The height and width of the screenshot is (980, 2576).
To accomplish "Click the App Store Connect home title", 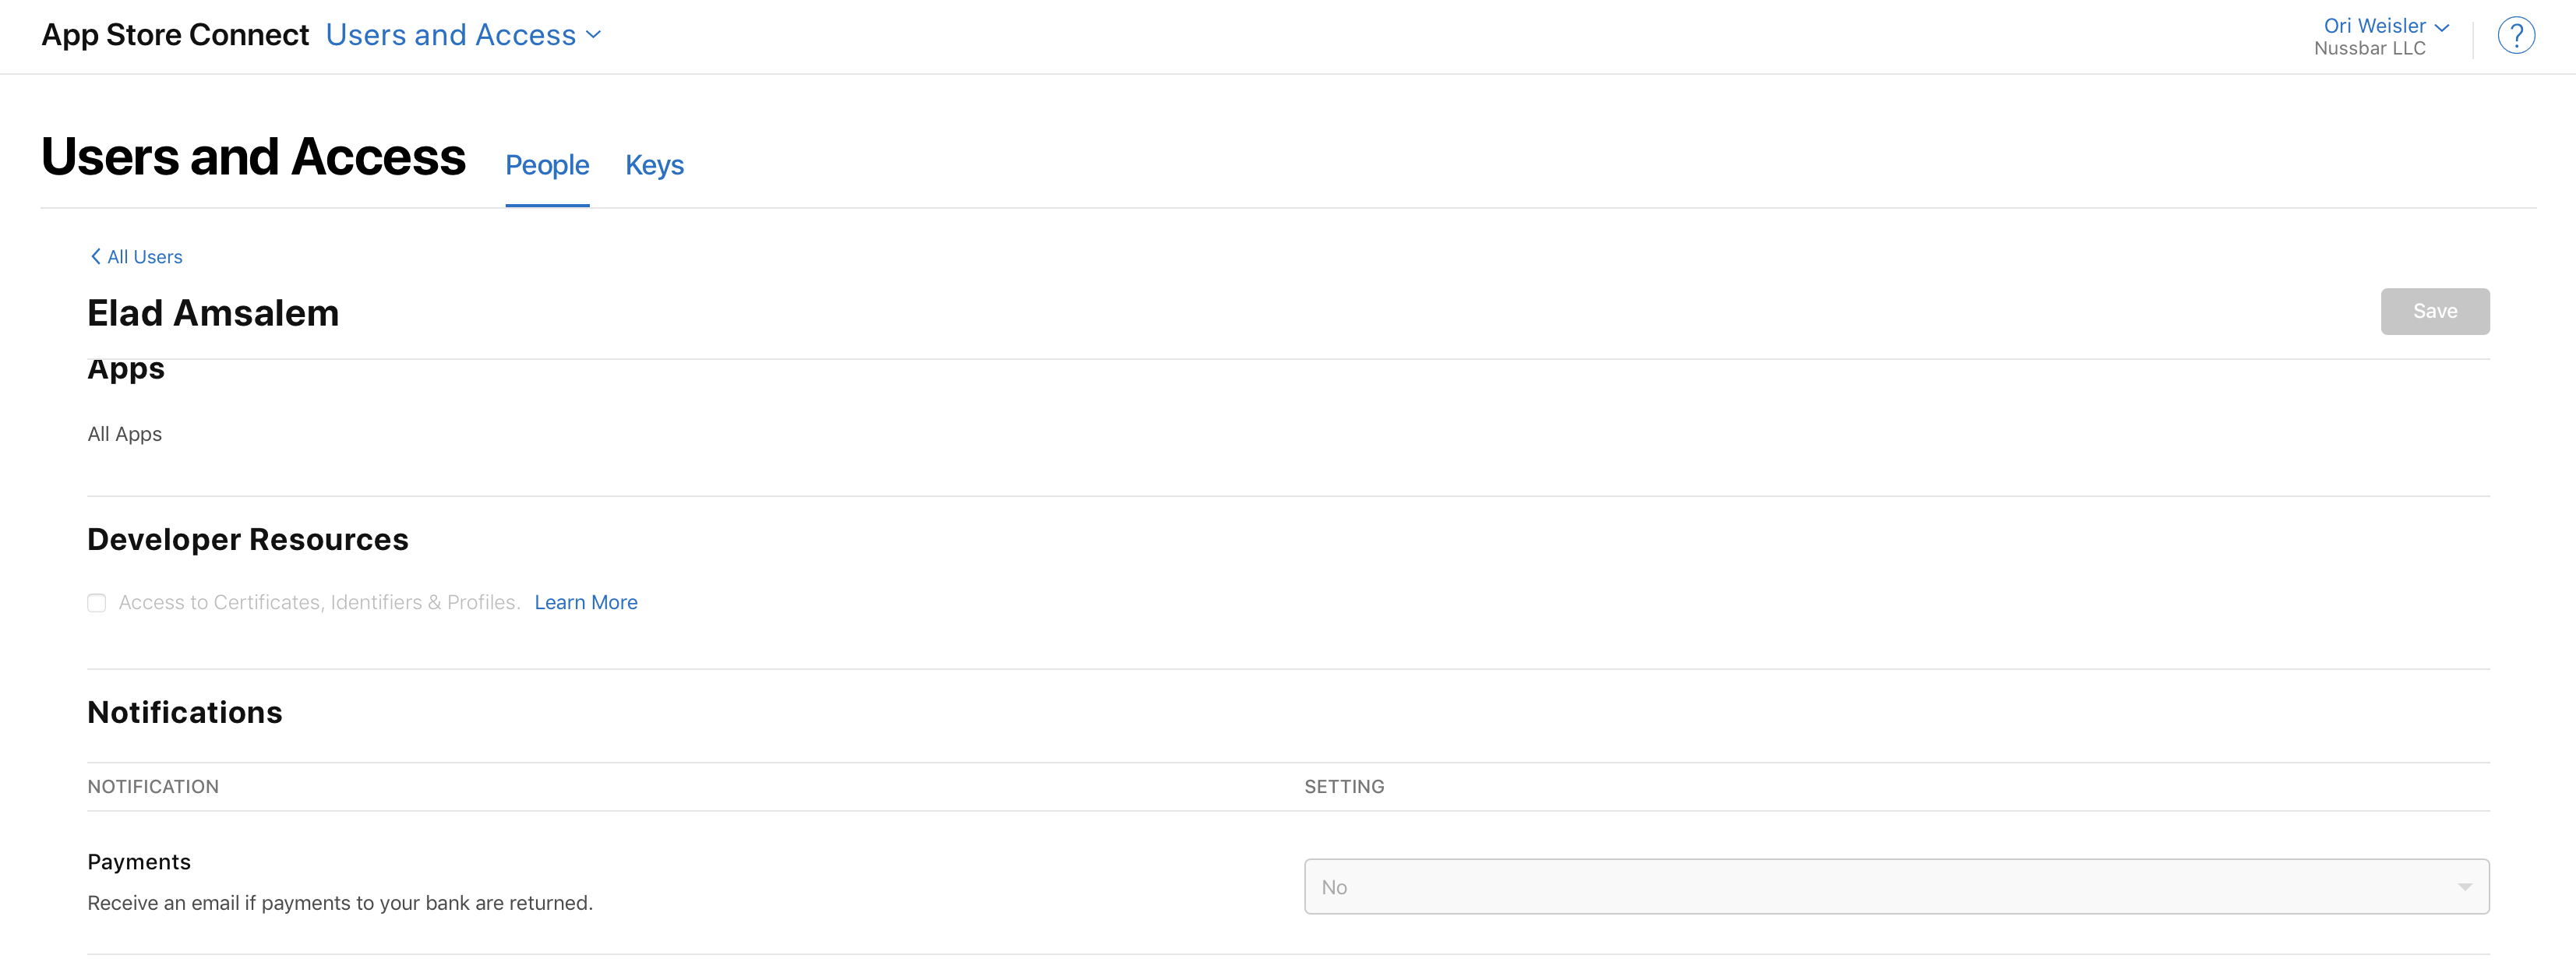I will click(x=175, y=35).
